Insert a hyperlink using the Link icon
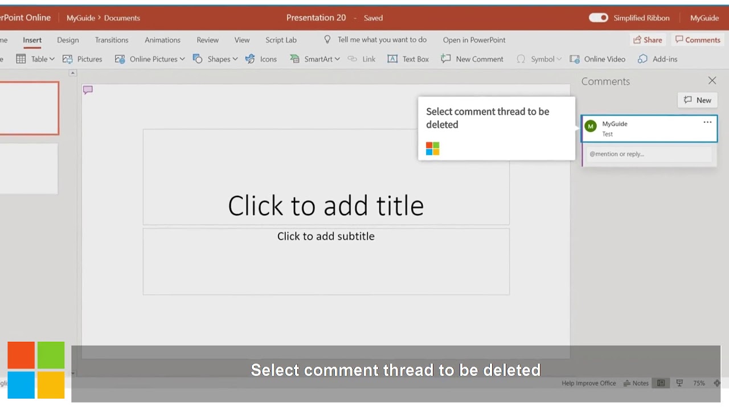This screenshot has height=410, width=729. (362, 59)
